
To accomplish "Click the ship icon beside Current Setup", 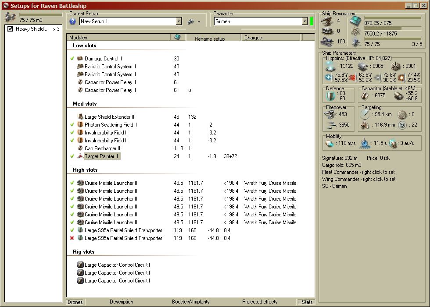I will [x=191, y=21].
